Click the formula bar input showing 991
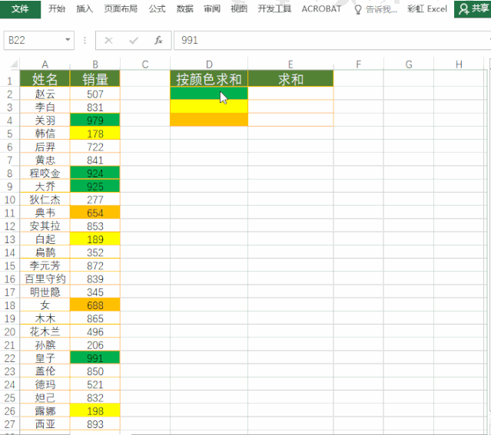Viewport: 491px width, 435px height. (x=332, y=41)
